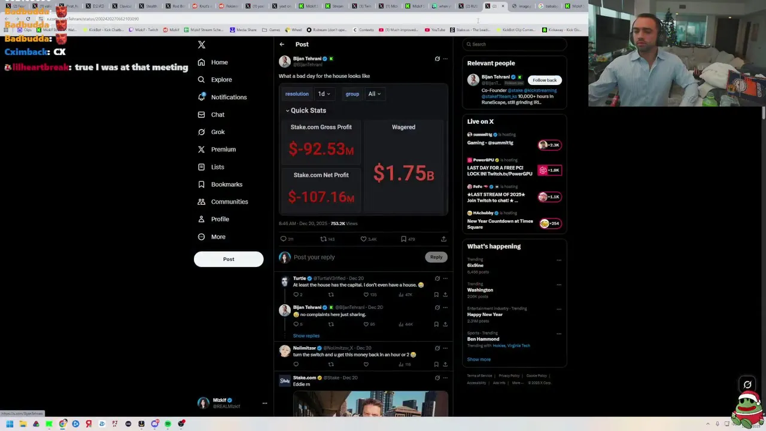Image resolution: width=766 pixels, height=431 pixels.
Task: Open @stake link in Bijan's bio
Action: tap(515, 90)
